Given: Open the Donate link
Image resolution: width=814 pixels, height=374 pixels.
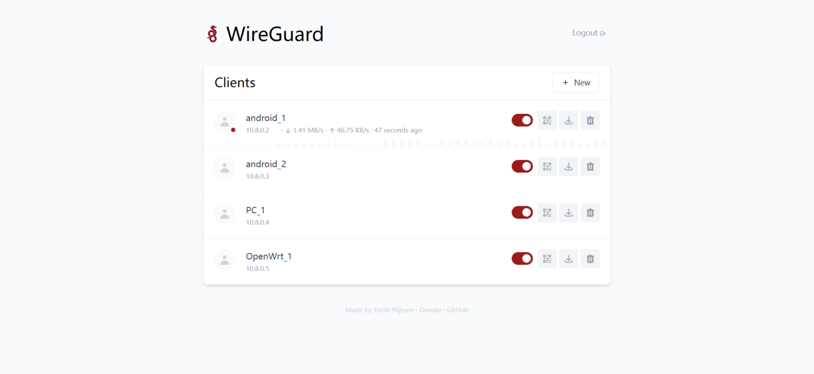Looking at the screenshot, I should pyautogui.click(x=430, y=309).
